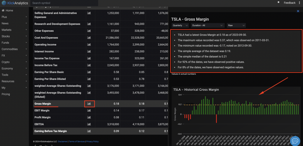Expand the Plus sidebar menu
Screen dimensions: 303x146
point(14,17)
